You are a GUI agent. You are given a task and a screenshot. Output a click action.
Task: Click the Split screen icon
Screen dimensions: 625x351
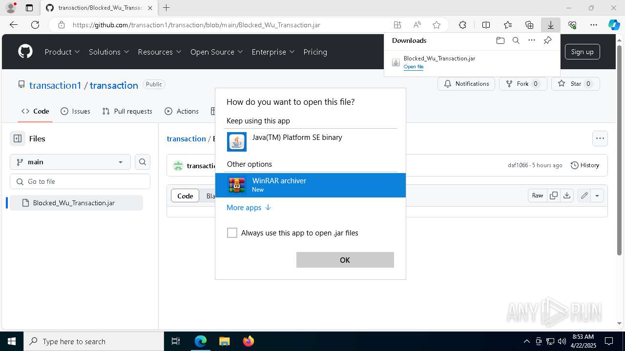(486, 25)
